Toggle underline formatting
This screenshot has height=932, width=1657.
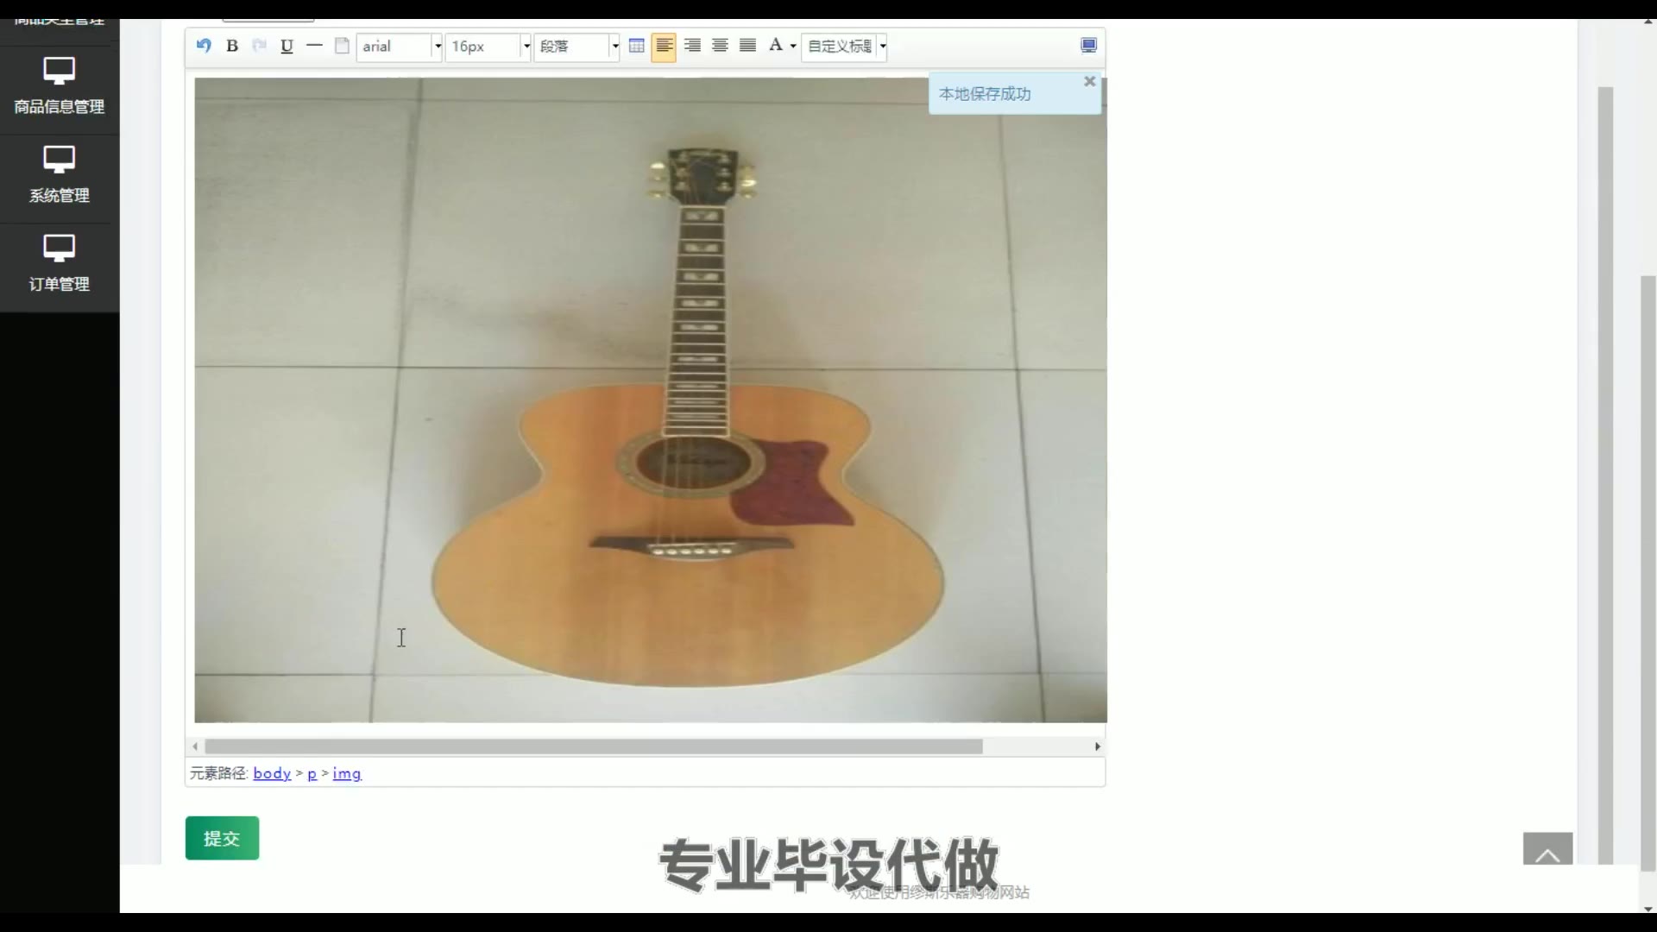click(x=287, y=46)
